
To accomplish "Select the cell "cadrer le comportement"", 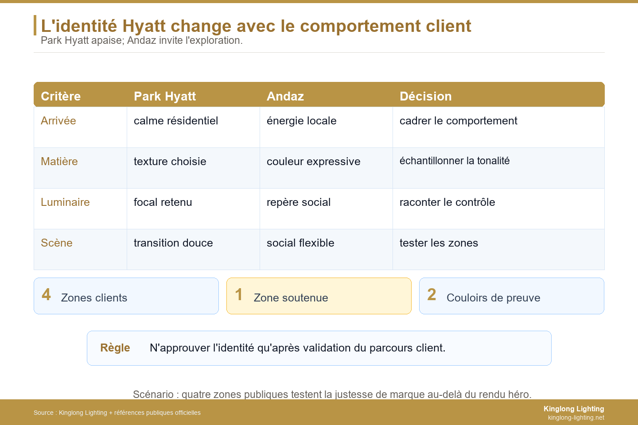I will tap(459, 121).
